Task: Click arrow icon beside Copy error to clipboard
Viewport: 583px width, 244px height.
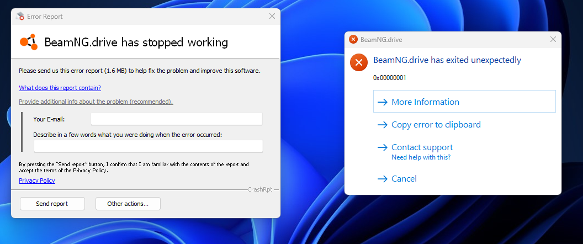Action: click(x=383, y=125)
